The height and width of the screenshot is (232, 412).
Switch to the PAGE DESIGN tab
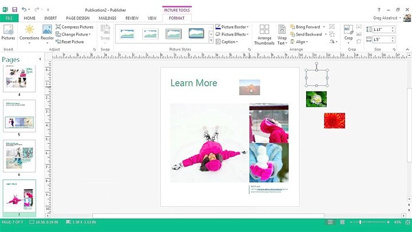[77, 18]
